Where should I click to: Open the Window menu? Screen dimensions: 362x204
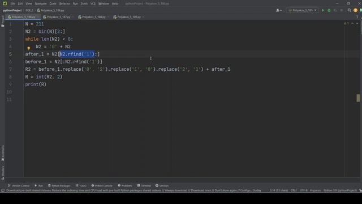[x=104, y=4]
